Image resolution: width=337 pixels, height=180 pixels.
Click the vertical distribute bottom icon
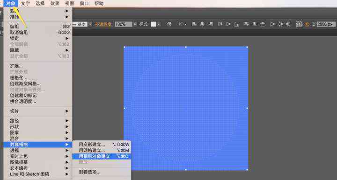pos(263,24)
